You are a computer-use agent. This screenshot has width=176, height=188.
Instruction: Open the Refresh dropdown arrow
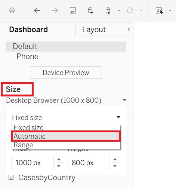click(141, 10)
